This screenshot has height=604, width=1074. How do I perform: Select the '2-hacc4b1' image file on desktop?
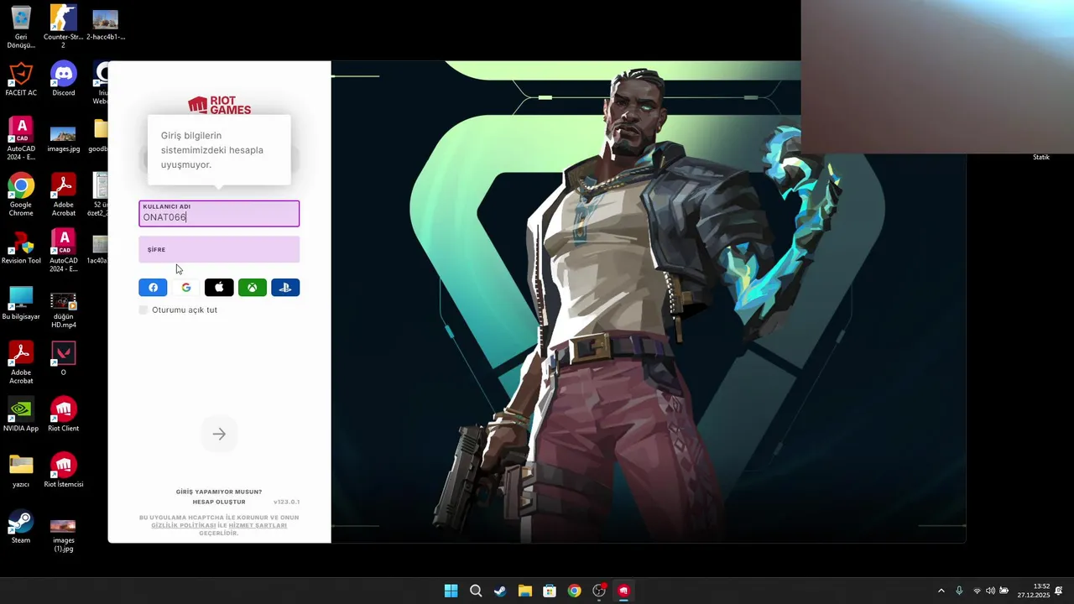(x=106, y=23)
